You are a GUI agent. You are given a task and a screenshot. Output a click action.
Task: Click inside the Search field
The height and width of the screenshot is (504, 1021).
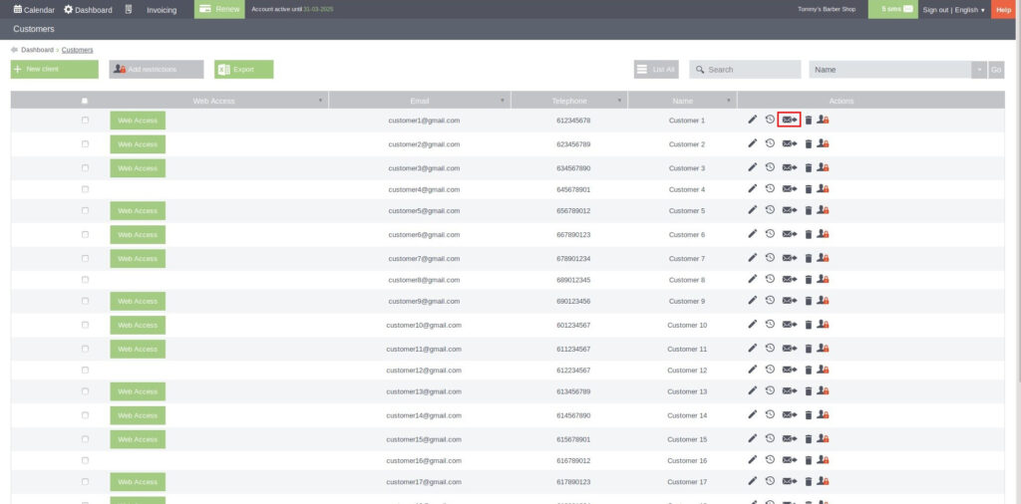coord(745,70)
